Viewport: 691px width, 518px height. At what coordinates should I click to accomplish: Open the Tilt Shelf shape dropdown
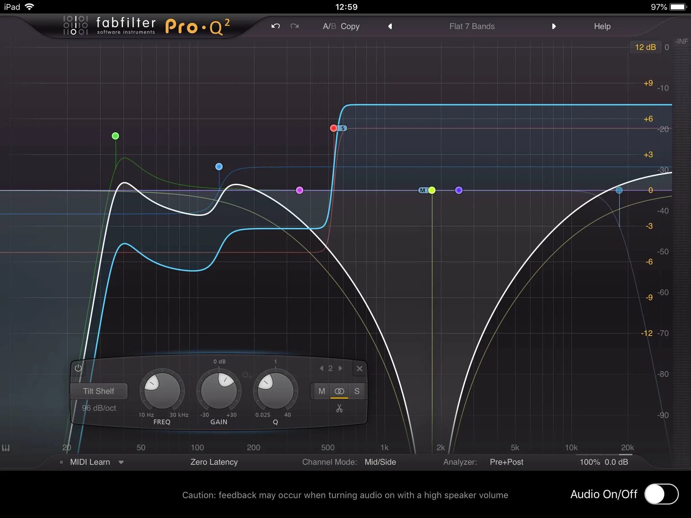(99, 391)
